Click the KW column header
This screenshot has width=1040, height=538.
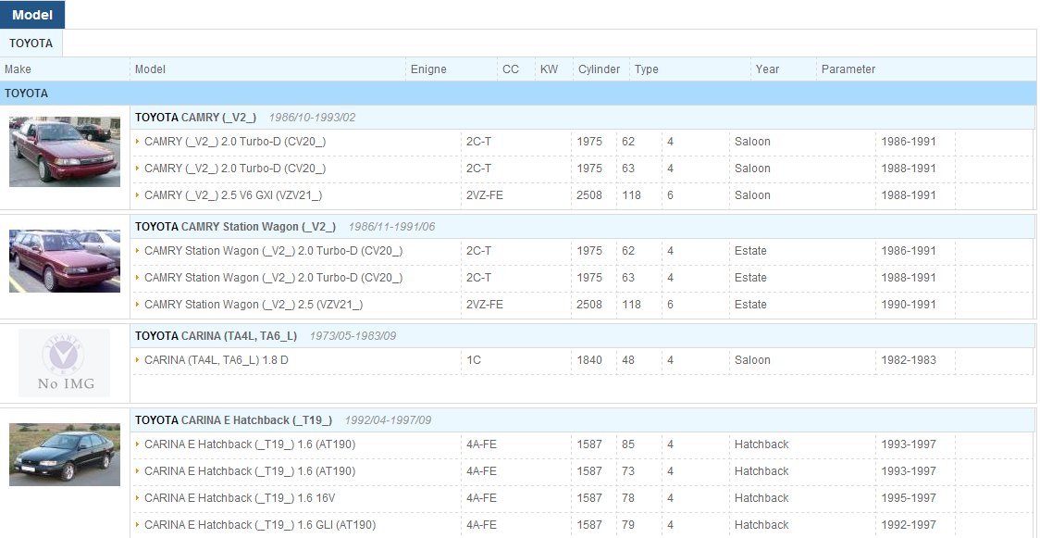pos(550,69)
